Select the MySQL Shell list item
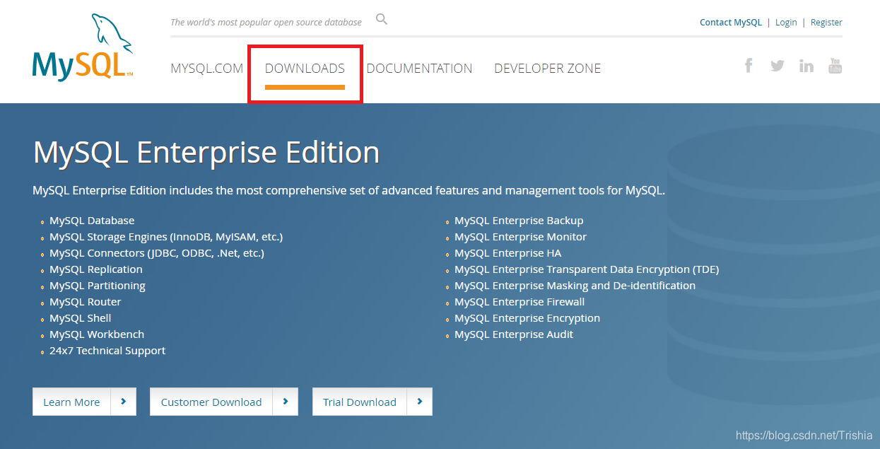Viewport: 880px width, 449px height. pos(81,318)
